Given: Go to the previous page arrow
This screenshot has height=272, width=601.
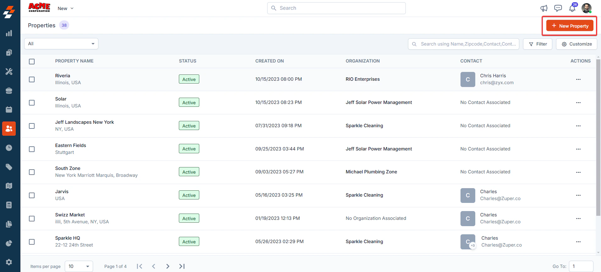Looking at the screenshot, I should (x=154, y=266).
